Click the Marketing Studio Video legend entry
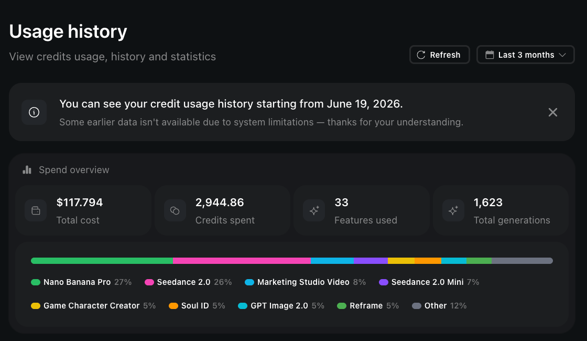Image resolution: width=587 pixels, height=341 pixels. click(x=305, y=282)
